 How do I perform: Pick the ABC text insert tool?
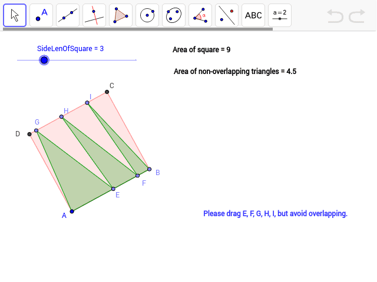point(253,15)
